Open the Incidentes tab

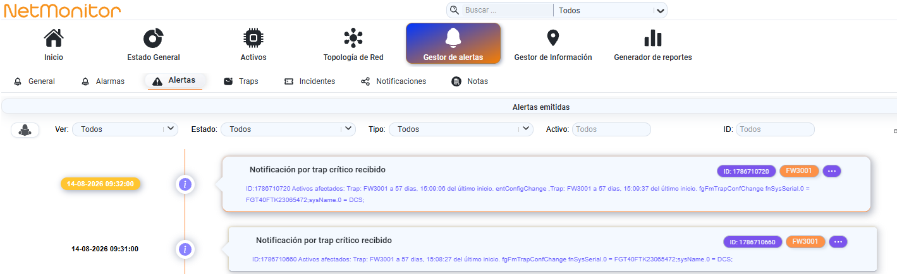pyautogui.click(x=310, y=81)
